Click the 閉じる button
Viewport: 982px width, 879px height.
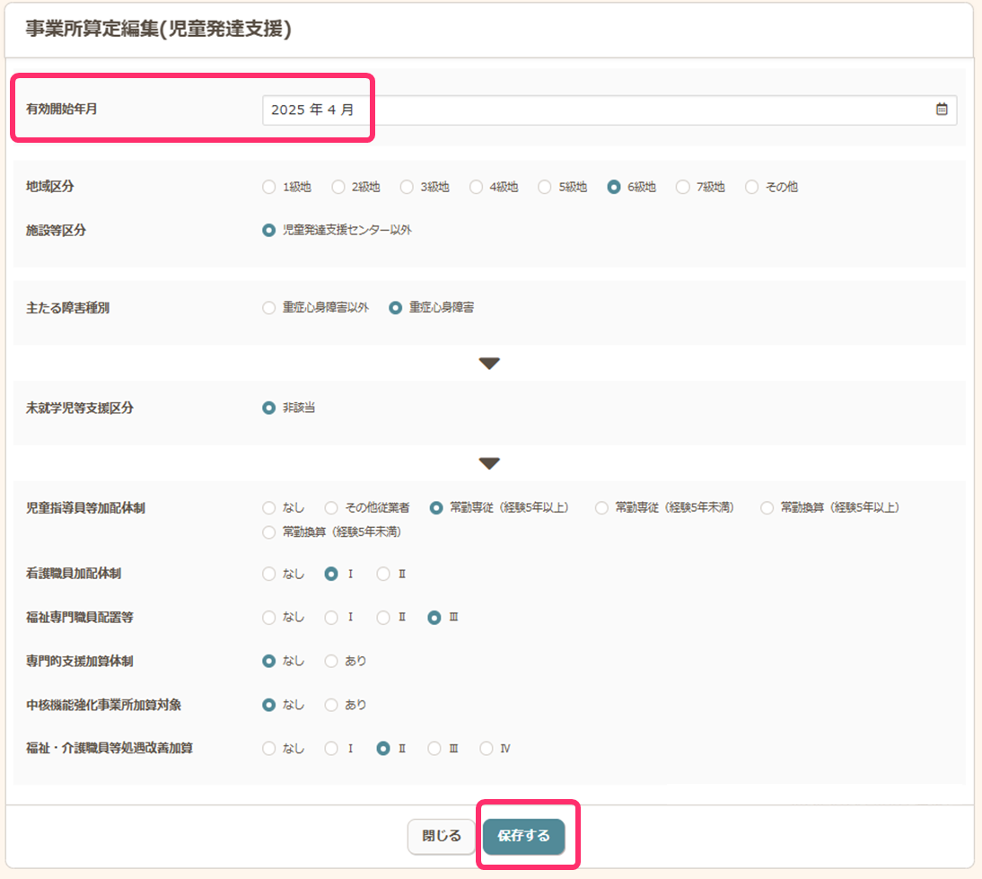pyautogui.click(x=441, y=837)
